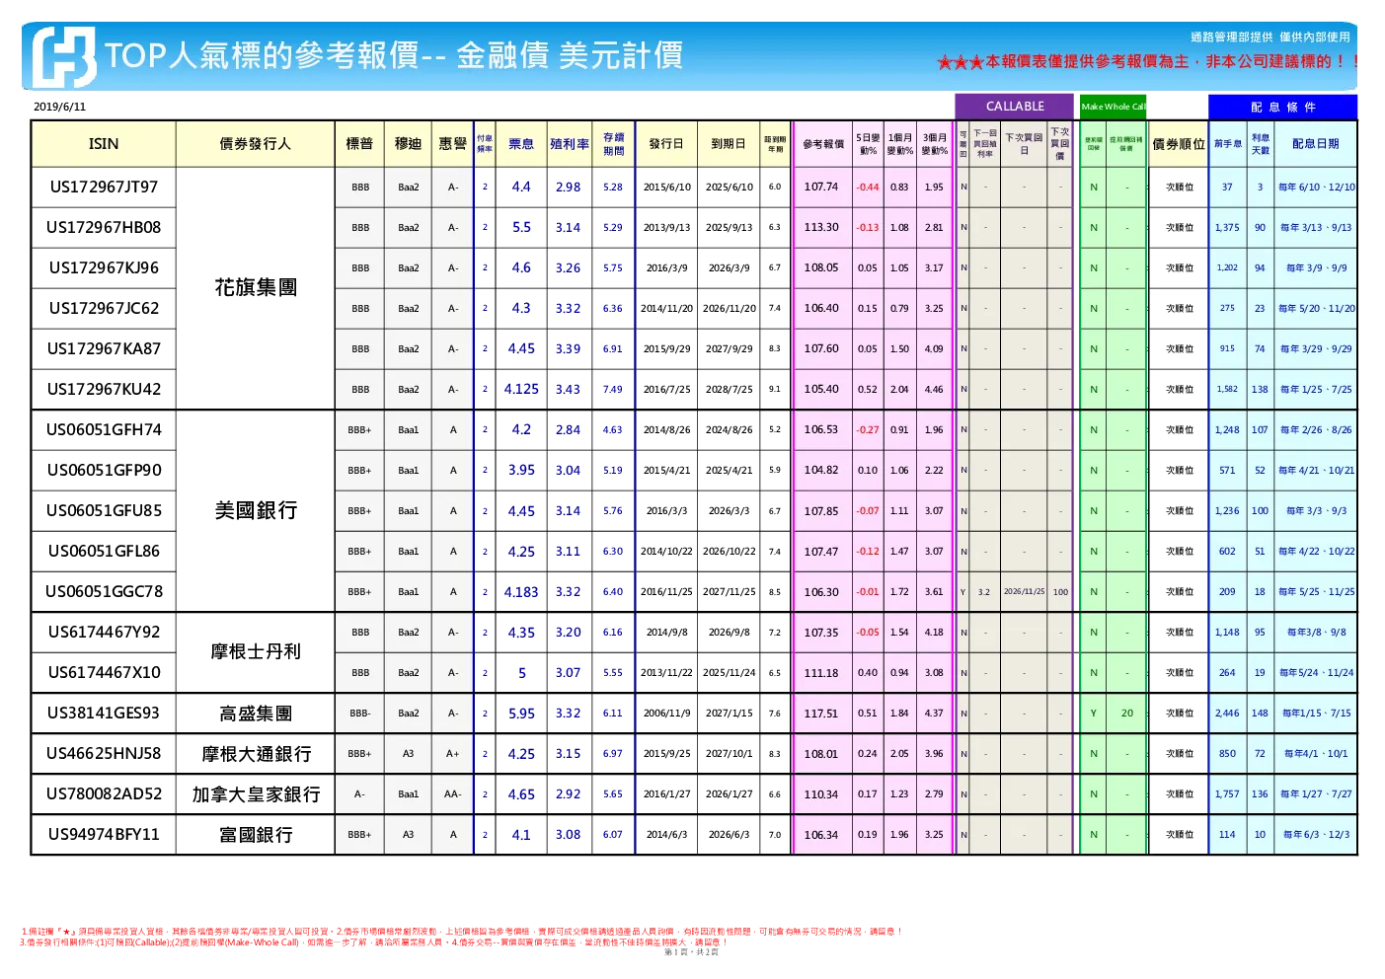Click payment dates '每年 6/3、12/3'
This screenshot has width=1385, height=979.
click(1316, 834)
